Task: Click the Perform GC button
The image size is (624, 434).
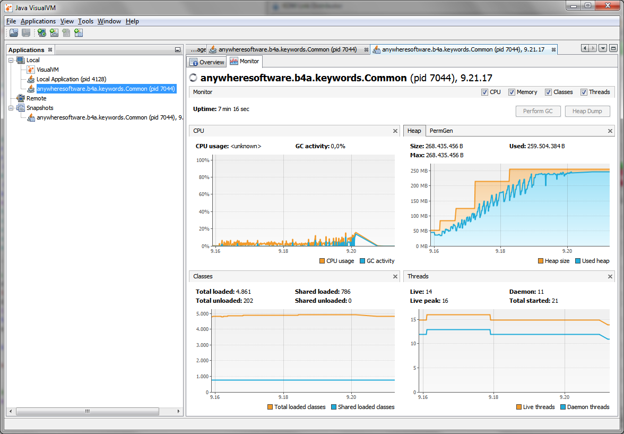Action: [x=538, y=111]
